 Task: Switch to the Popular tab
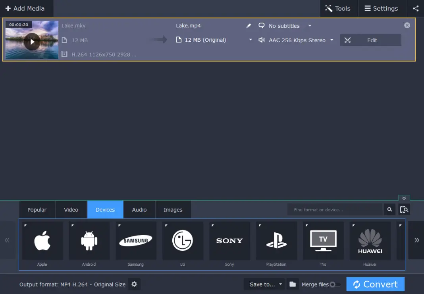(x=37, y=209)
